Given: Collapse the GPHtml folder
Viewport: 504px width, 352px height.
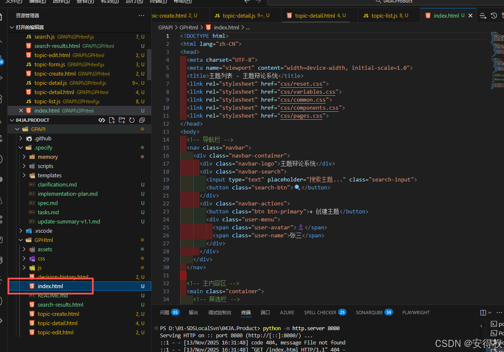Looking at the screenshot, I should tap(21, 240).
